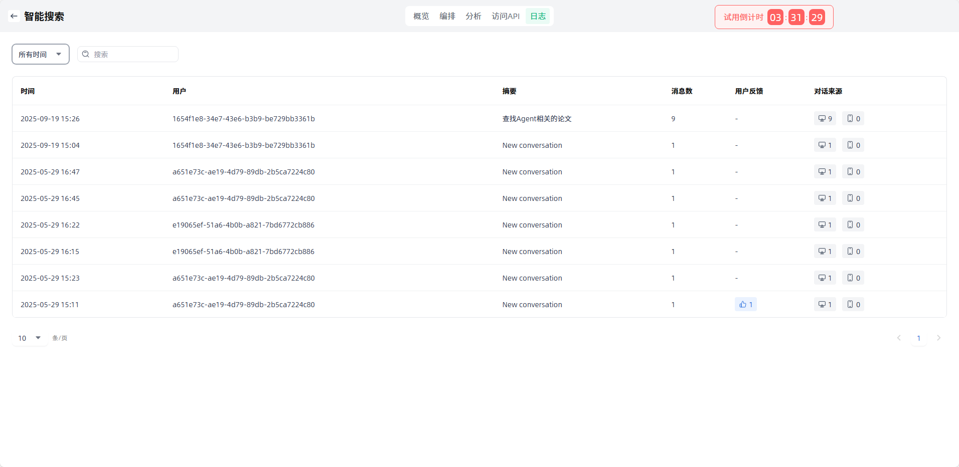This screenshot has width=959, height=467.
Task: Click thumbs-up feedback badge in last row
Action: [x=745, y=305]
